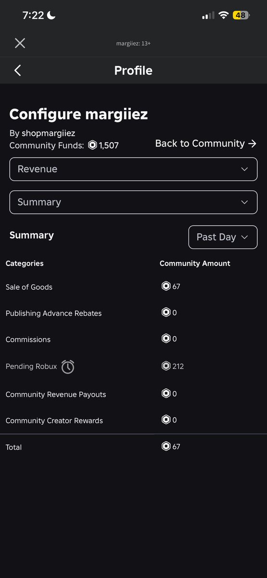
Task: Select the 'Commissions' category label
Action: (x=28, y=340)
